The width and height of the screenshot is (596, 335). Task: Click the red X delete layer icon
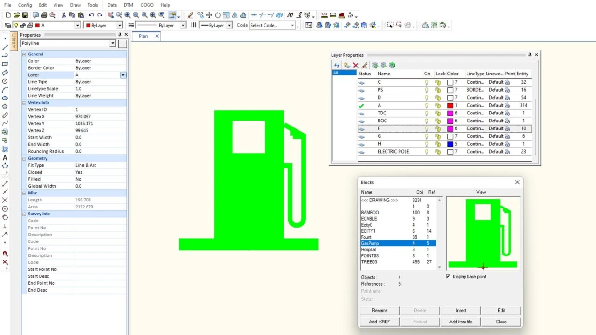pos(356,65)
